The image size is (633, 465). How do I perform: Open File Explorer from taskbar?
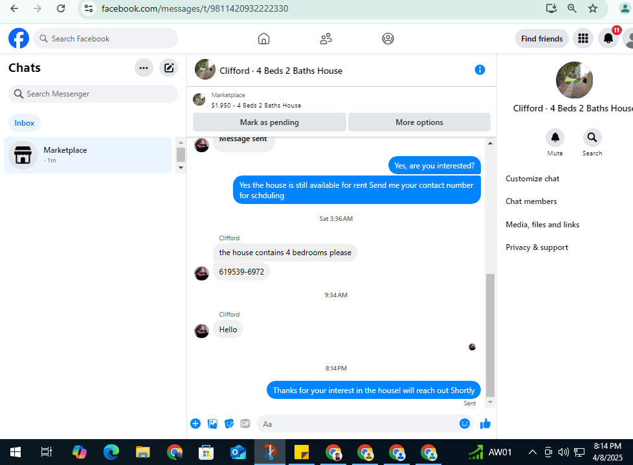pos(142,452)
